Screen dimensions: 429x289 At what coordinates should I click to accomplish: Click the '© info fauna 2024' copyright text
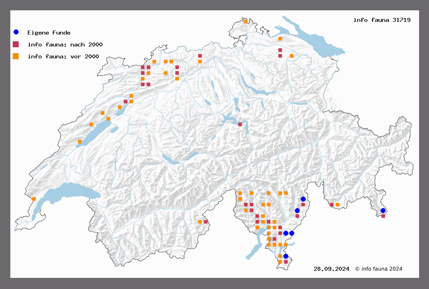click(x=379, y=269)
